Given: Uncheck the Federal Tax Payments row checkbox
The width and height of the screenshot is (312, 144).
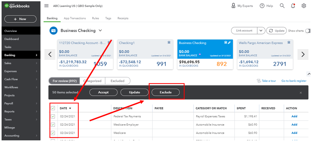Looking at the screenshot, I should tap(53, 117).
